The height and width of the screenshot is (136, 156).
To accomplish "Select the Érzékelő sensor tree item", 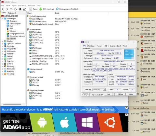I will coord(11,38).
